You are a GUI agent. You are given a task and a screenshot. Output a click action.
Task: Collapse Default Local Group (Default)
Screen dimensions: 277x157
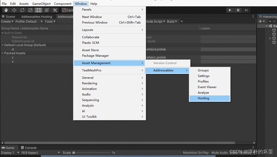coord(3,45)
